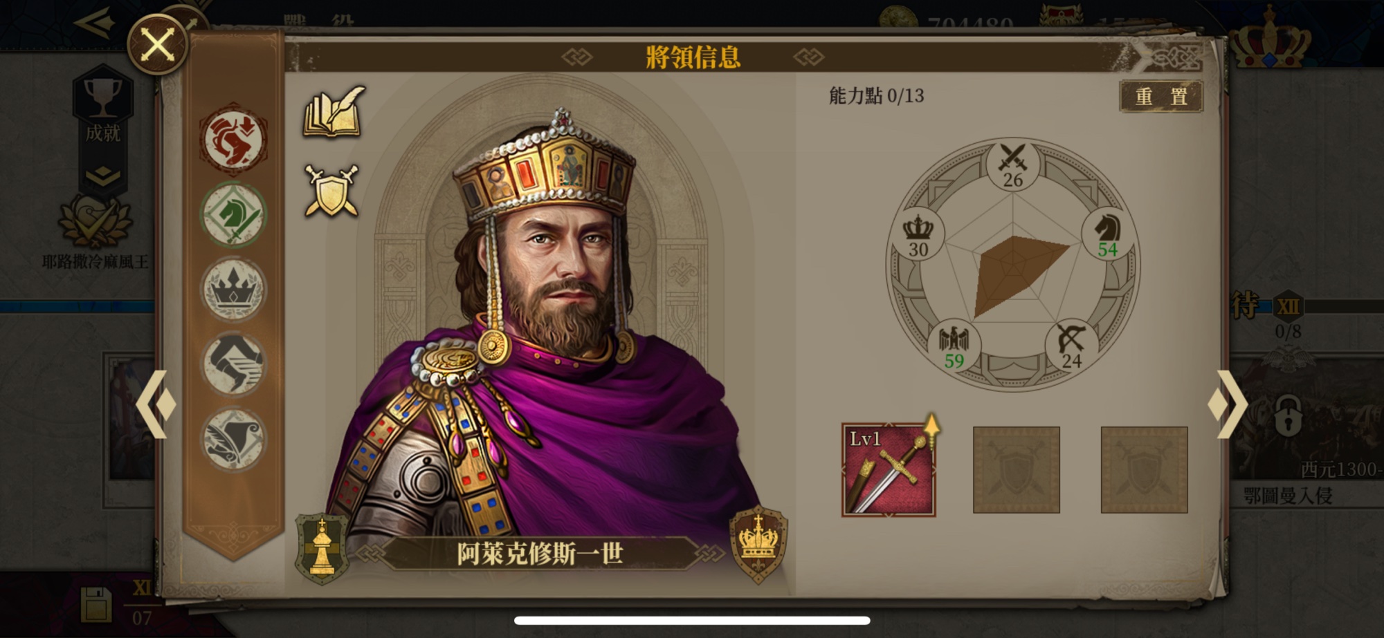Choose the crown laurel category icon

pos(233,289)
